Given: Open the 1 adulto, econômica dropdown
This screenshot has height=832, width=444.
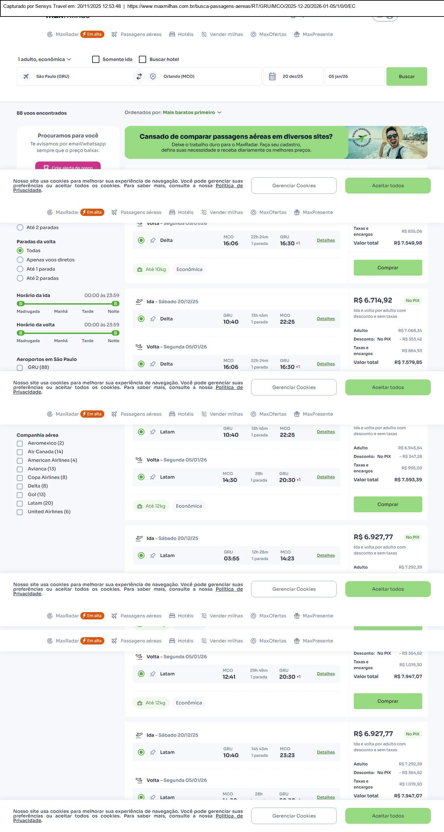Looking at the screenshot, I should 44,59.
